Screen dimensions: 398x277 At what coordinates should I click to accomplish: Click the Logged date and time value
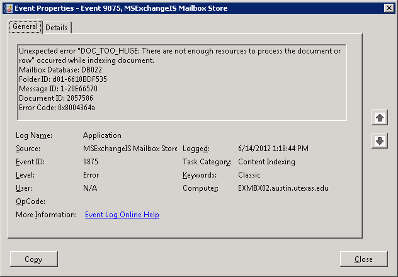[x=273, y=149]
